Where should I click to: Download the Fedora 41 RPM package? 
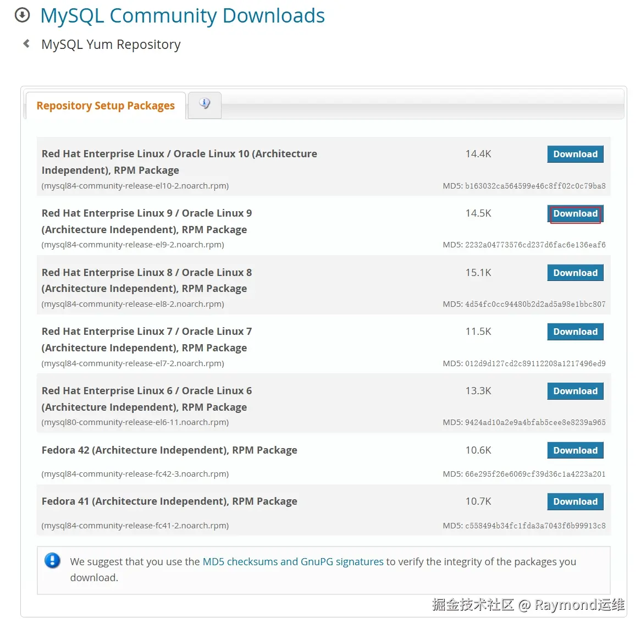[x=575, y=501]
